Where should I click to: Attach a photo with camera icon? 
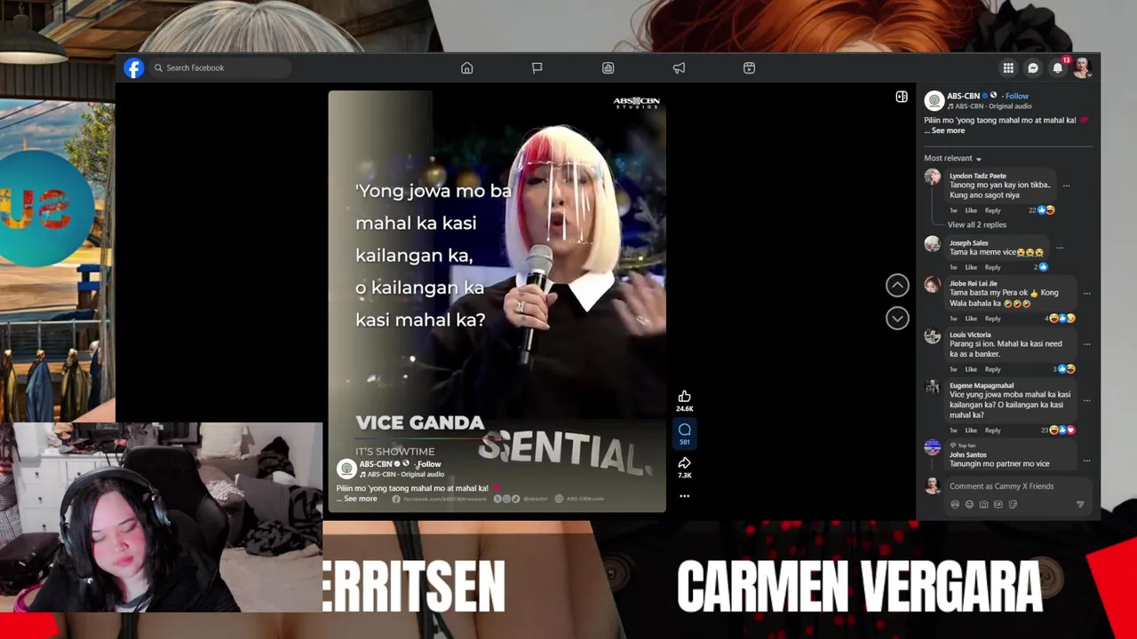[x=983, y=504]
